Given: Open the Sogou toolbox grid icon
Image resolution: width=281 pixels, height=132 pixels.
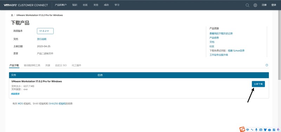Looking at the screenshot, I should pyautogui.click(x=274, y=130).
